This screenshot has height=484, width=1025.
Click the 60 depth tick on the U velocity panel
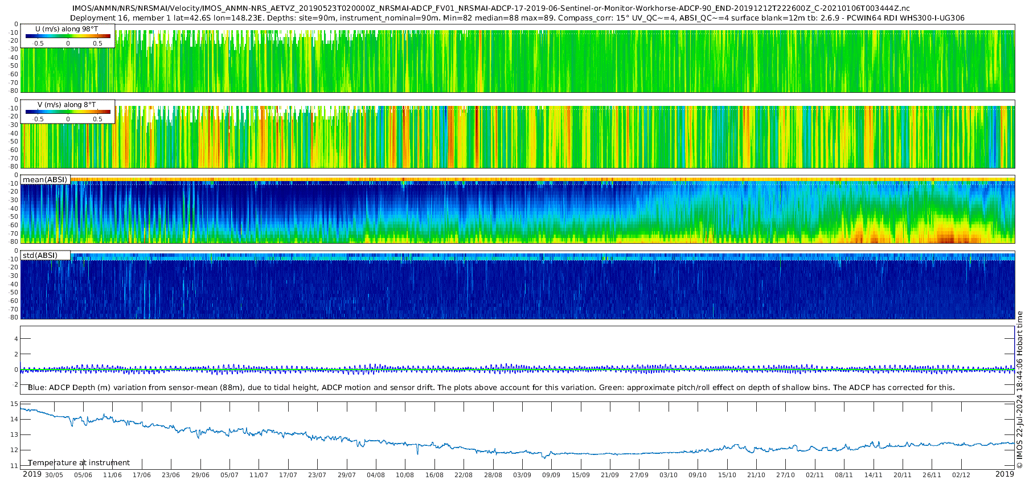[14, 74]
